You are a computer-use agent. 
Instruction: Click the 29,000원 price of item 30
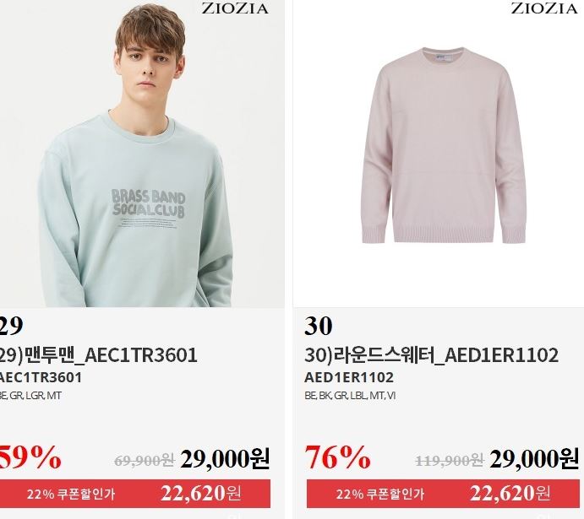pos(534,460)
